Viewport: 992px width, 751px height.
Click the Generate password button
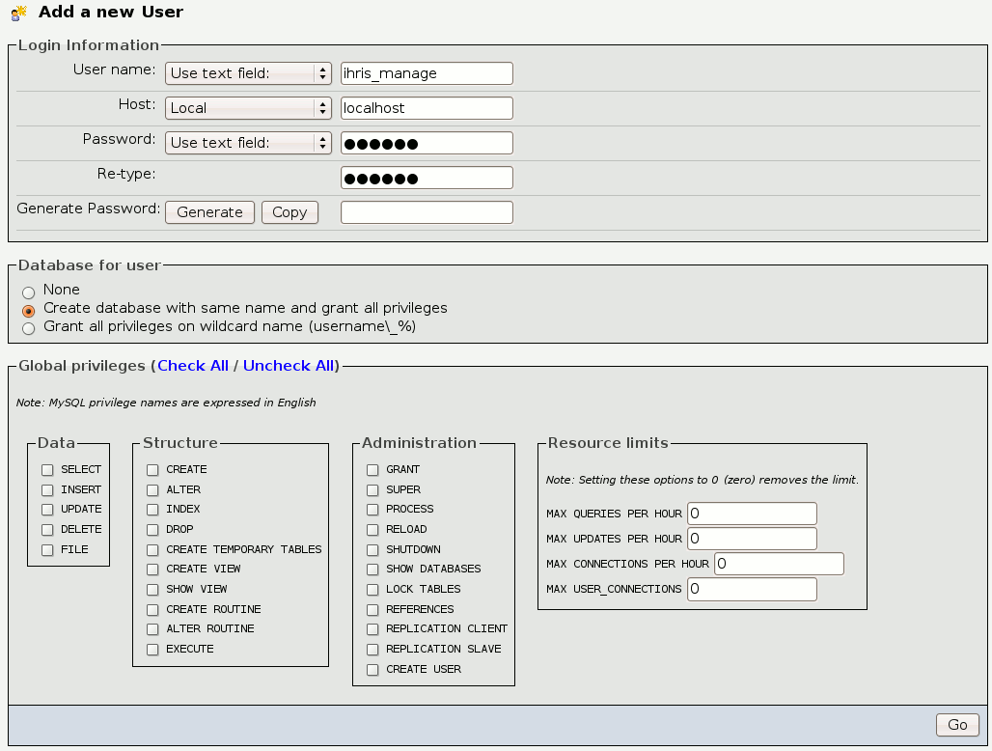pyautogui.click(x=209, y=212)
